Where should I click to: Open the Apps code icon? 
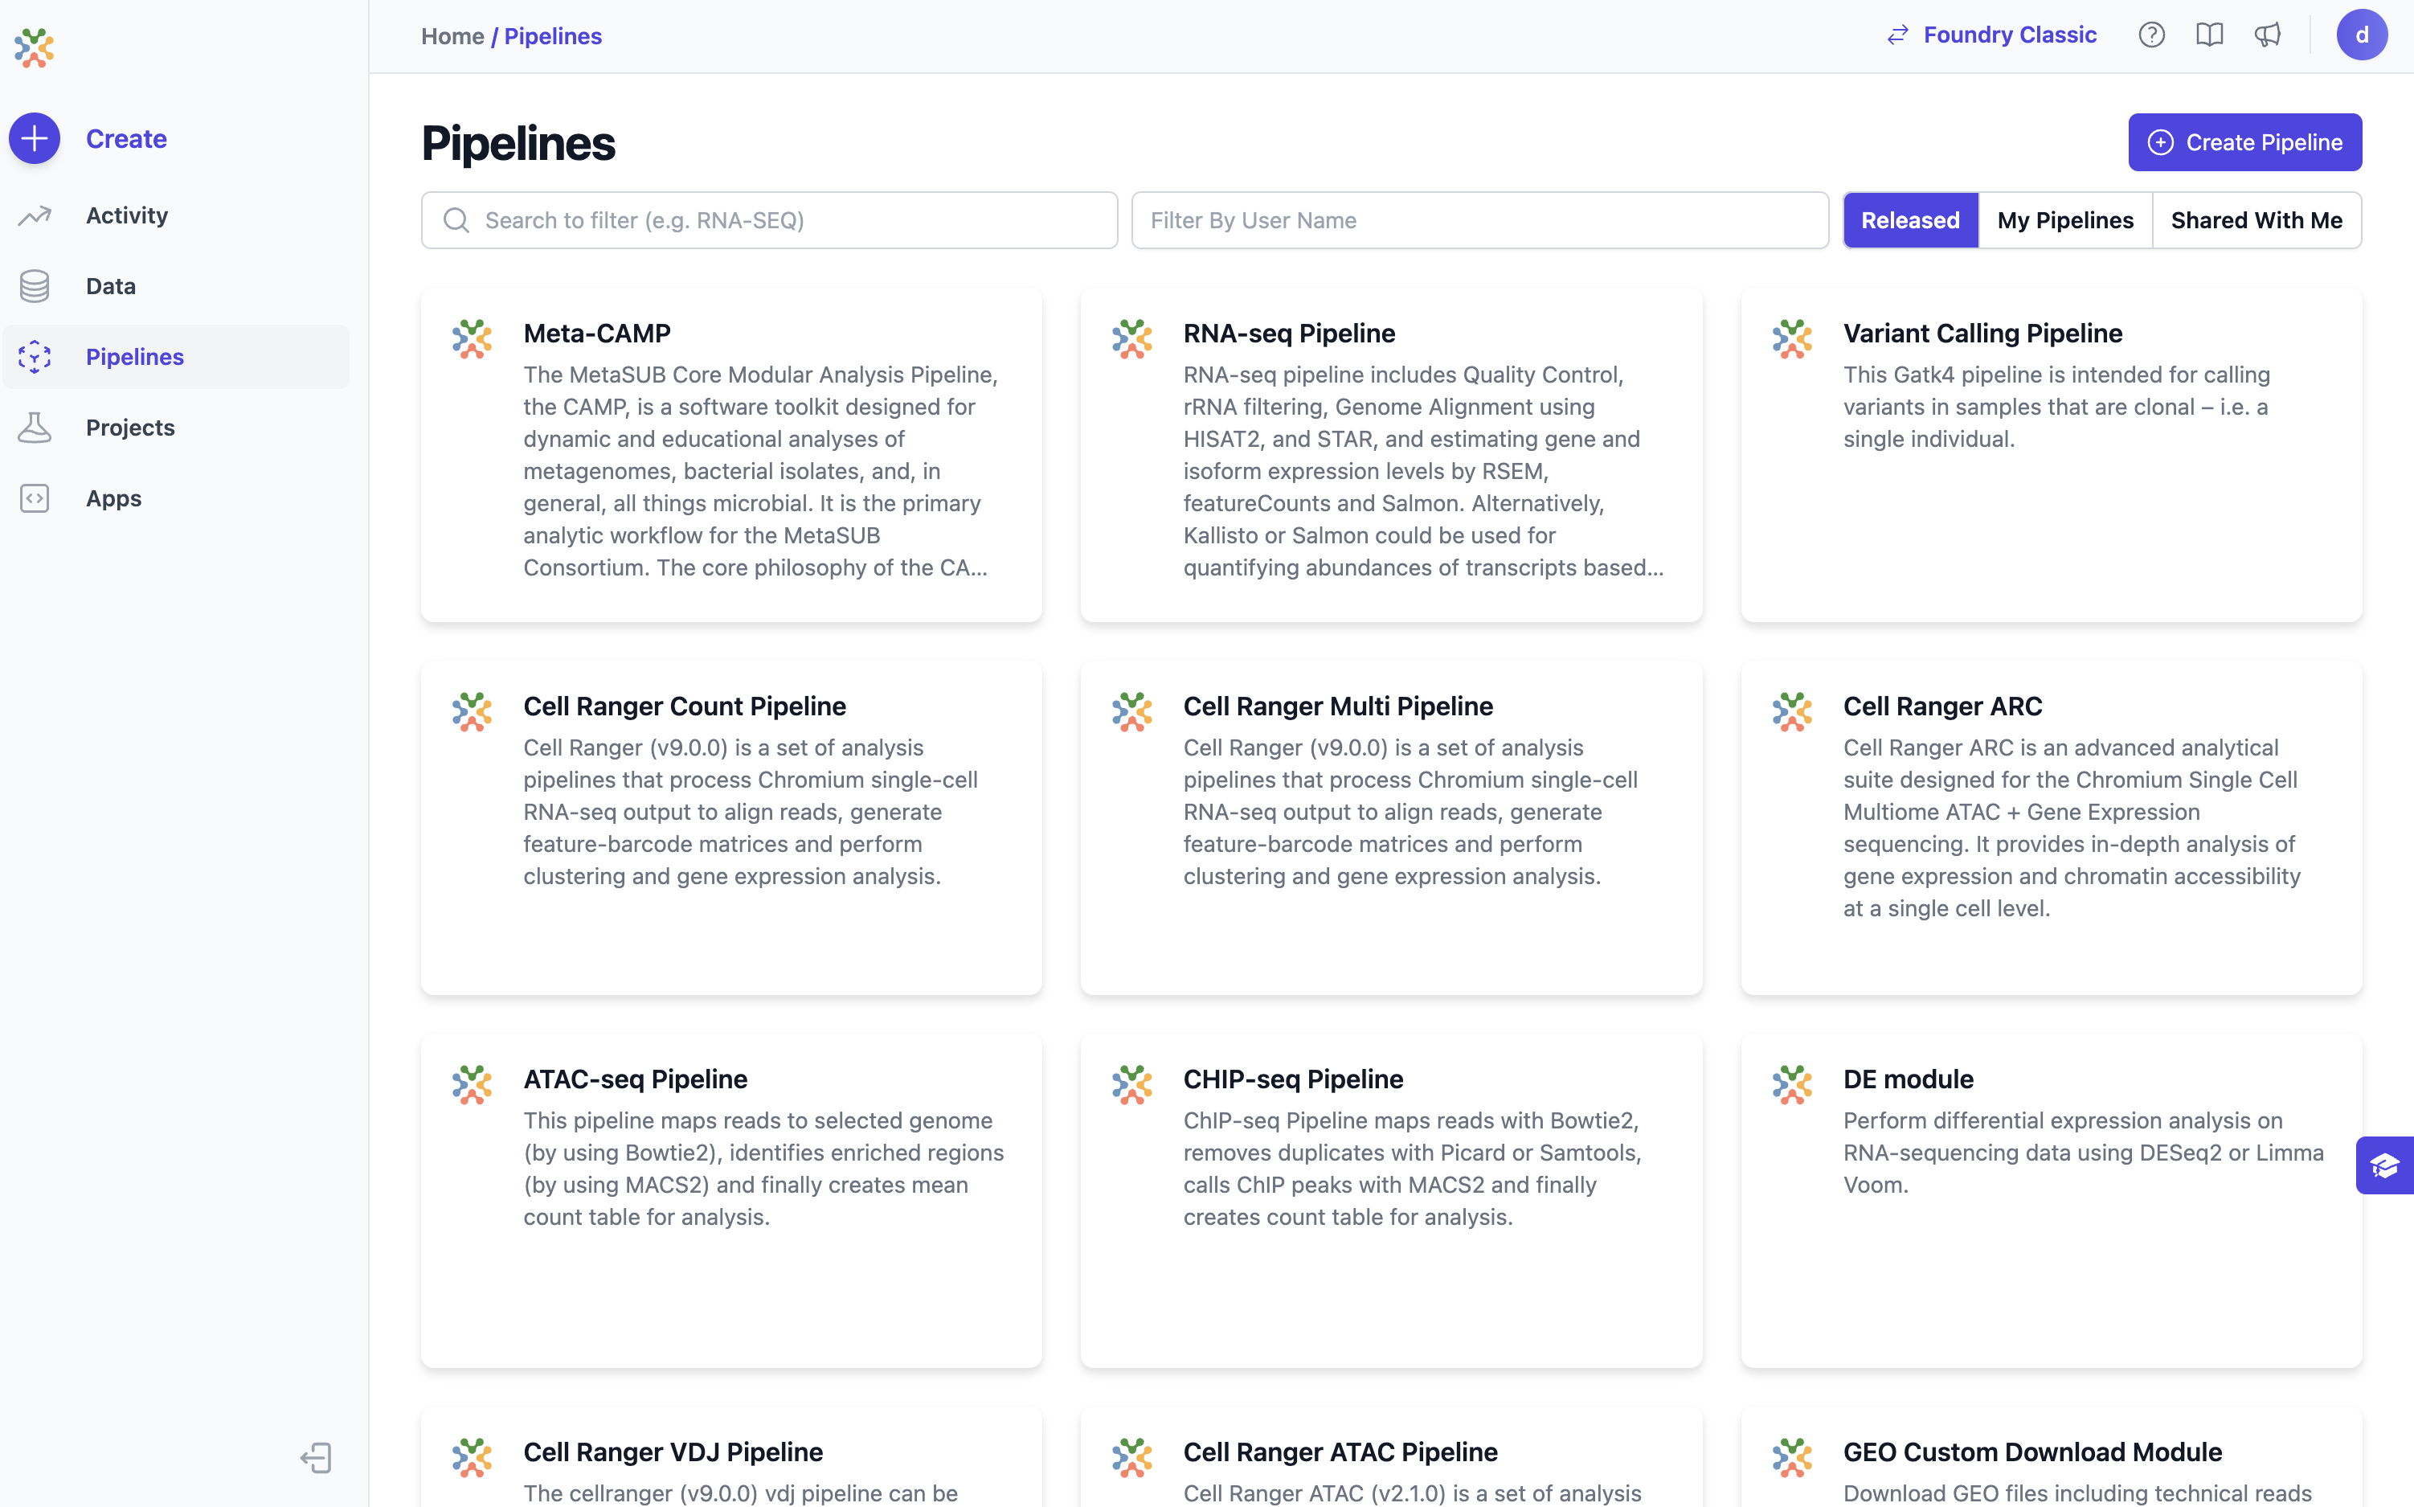tap(35, 498)
